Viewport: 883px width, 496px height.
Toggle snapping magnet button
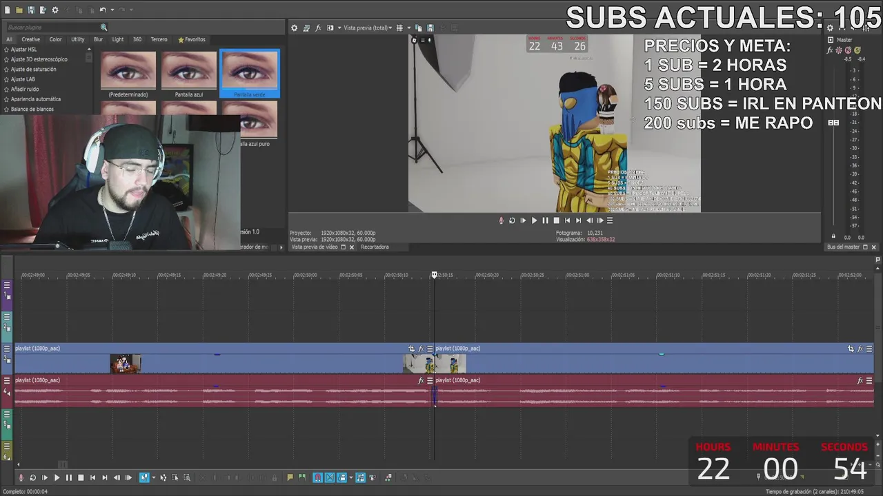tap(317, 477)
